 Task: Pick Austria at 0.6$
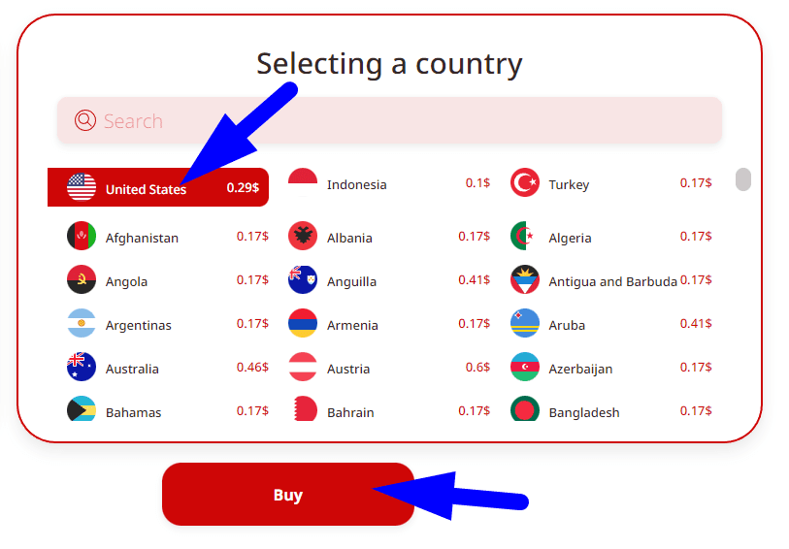[x=348, y=369]
